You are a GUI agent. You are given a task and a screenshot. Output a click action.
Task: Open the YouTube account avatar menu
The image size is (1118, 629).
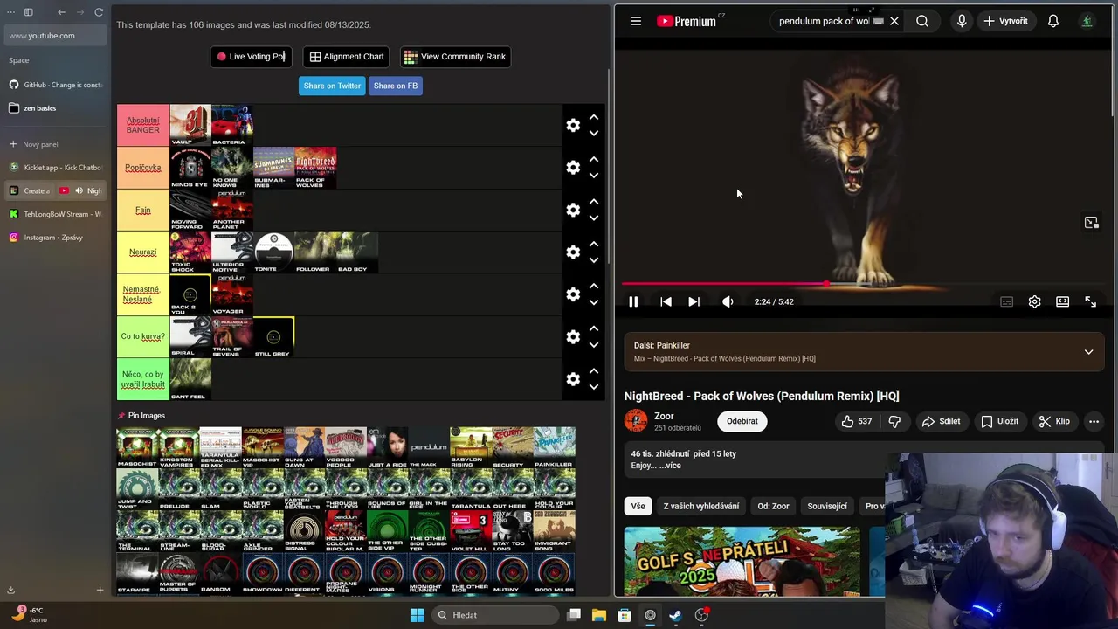click(x=1087, y=21)
